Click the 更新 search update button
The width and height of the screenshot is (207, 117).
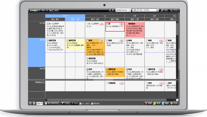coord(164,10)
